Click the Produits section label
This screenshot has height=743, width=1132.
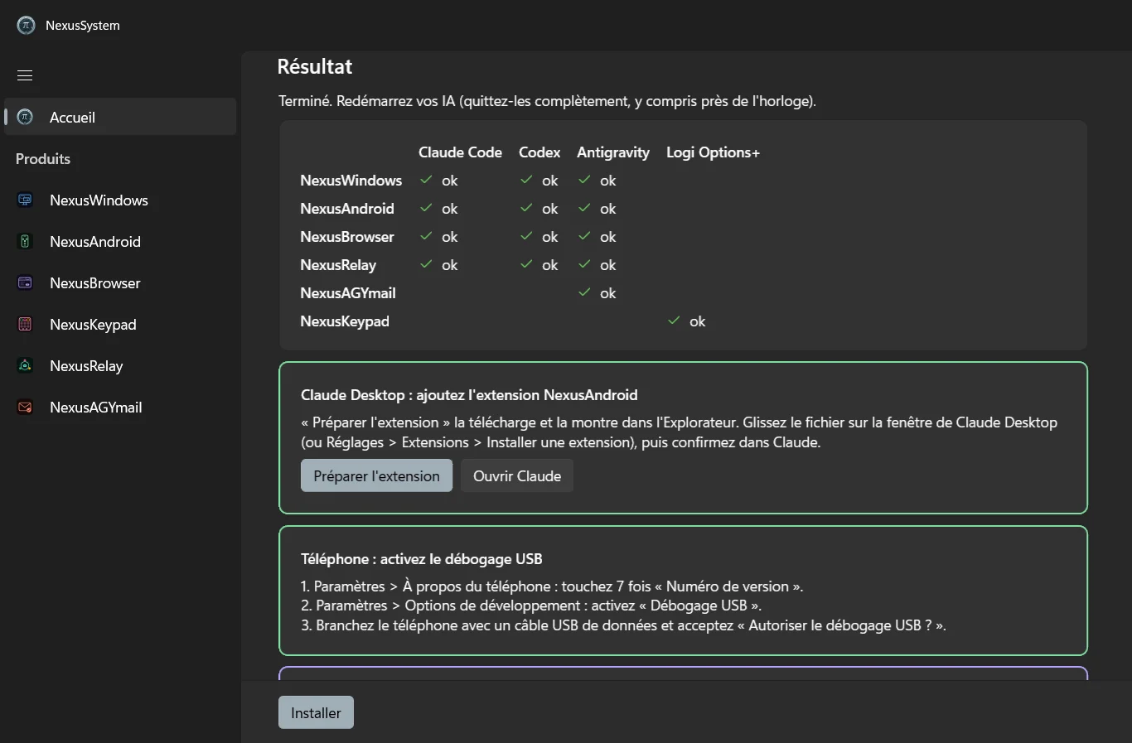click(x=43, y=158)
